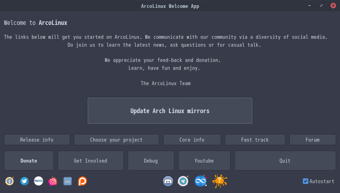The width and height of the screenshot is (340, 193).
Task: Open Core info
Action: point(192,140)
